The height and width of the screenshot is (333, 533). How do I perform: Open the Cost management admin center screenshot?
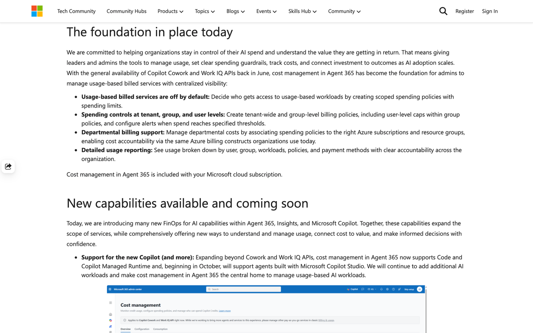tap(266, 309)
